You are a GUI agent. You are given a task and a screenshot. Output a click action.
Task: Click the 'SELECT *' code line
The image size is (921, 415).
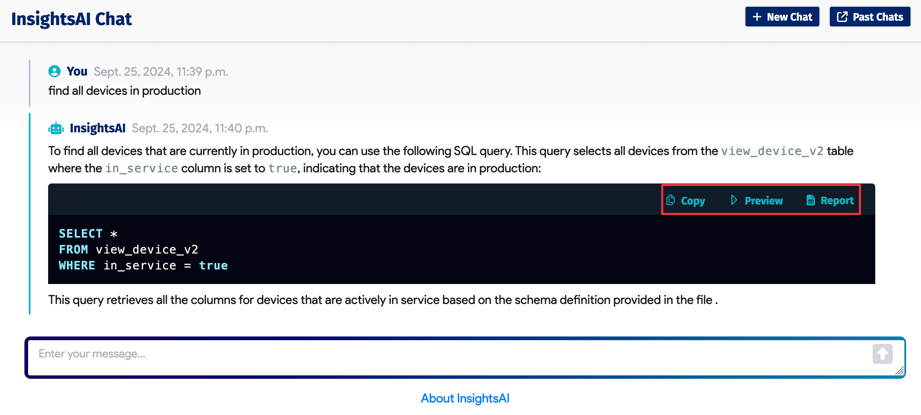[88, 234]
